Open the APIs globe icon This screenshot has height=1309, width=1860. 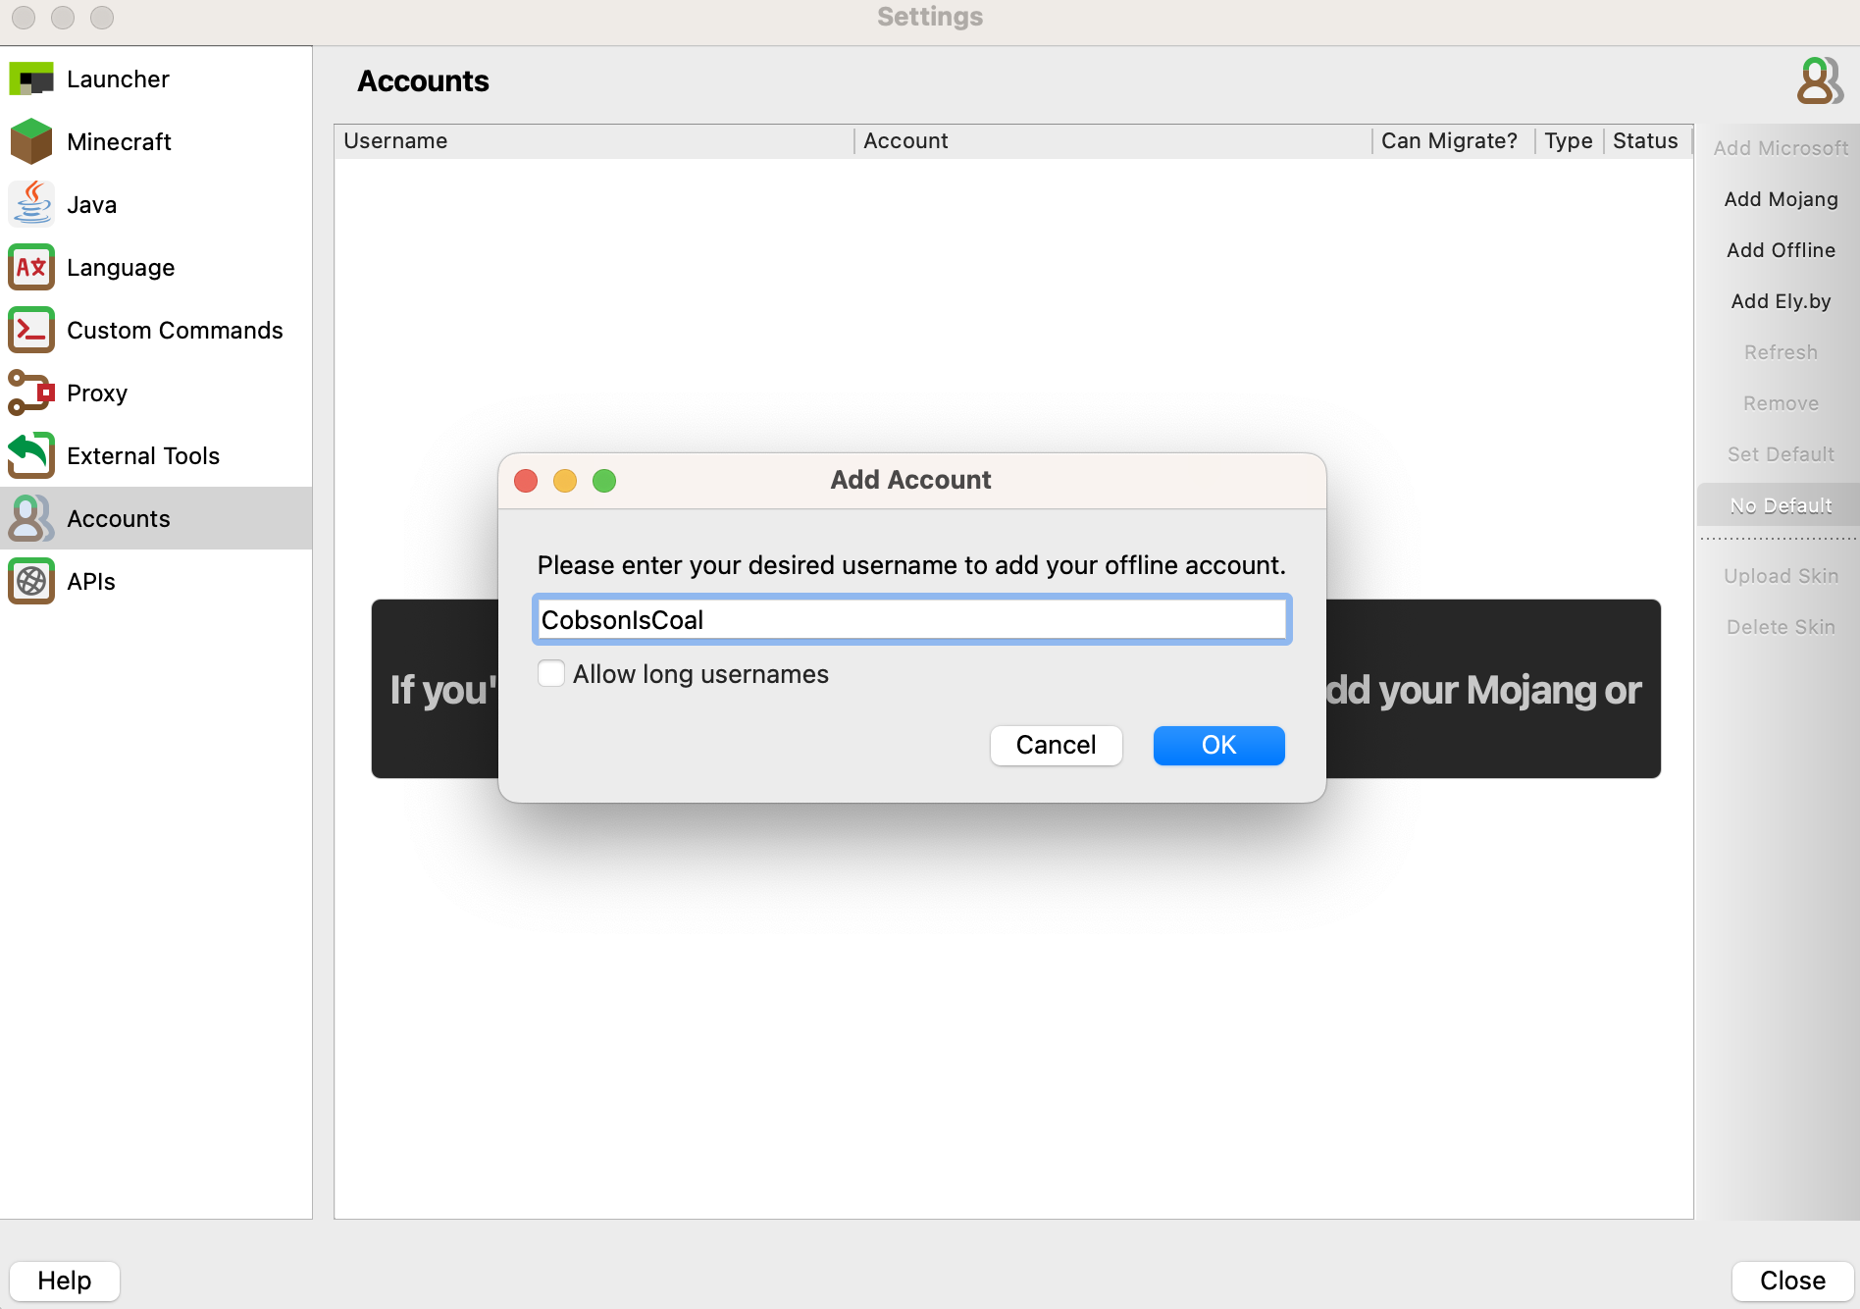point(31,581)
